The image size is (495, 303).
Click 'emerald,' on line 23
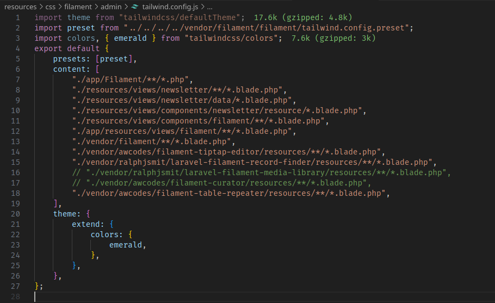click(x=128, y=245)
